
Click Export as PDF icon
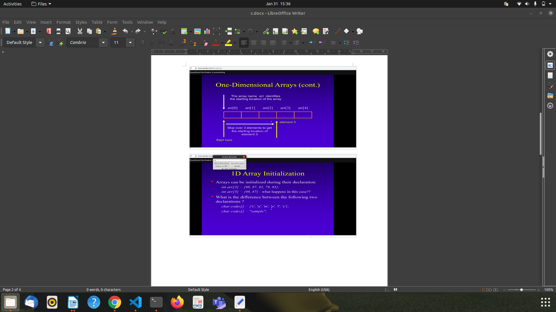49,31
